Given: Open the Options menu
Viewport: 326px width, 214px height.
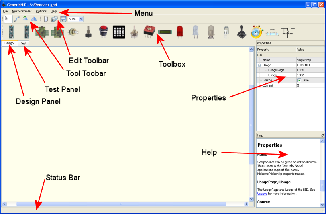Looking at the screenshot, I should pyautogui.click(x=41, y=11).
